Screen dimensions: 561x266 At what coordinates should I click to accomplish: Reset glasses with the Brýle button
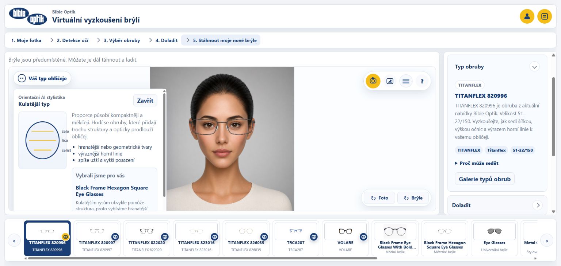click(x=413, y=198)
